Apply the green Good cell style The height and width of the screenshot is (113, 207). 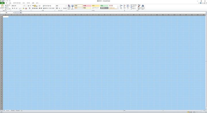[104, 6]
